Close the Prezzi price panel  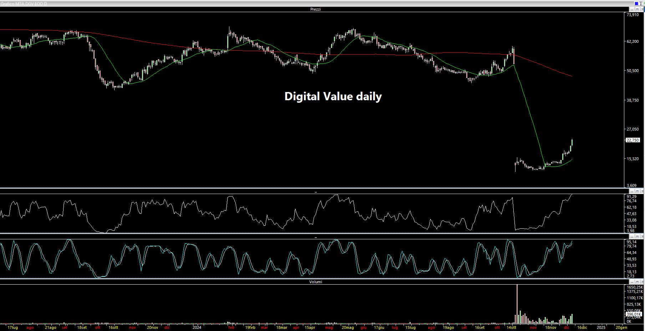pyautogui.click(x=642, y=9)
